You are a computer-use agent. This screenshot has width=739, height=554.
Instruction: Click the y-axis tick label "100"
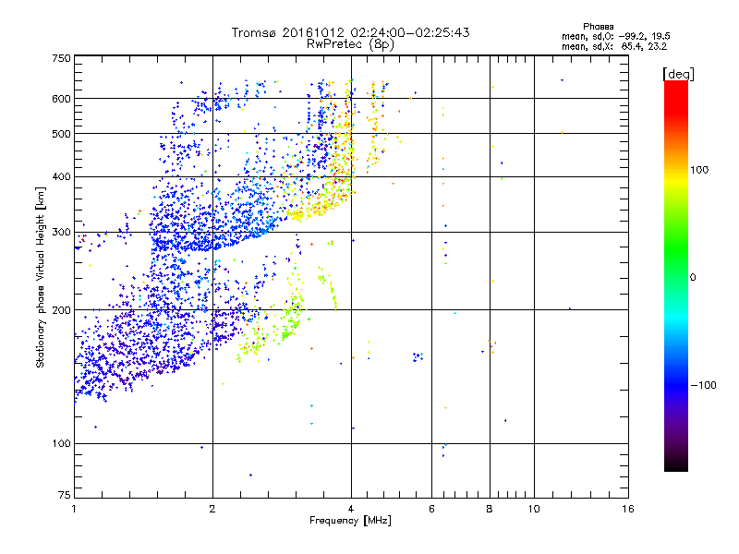pyautogui.click(x=62, y=443)
